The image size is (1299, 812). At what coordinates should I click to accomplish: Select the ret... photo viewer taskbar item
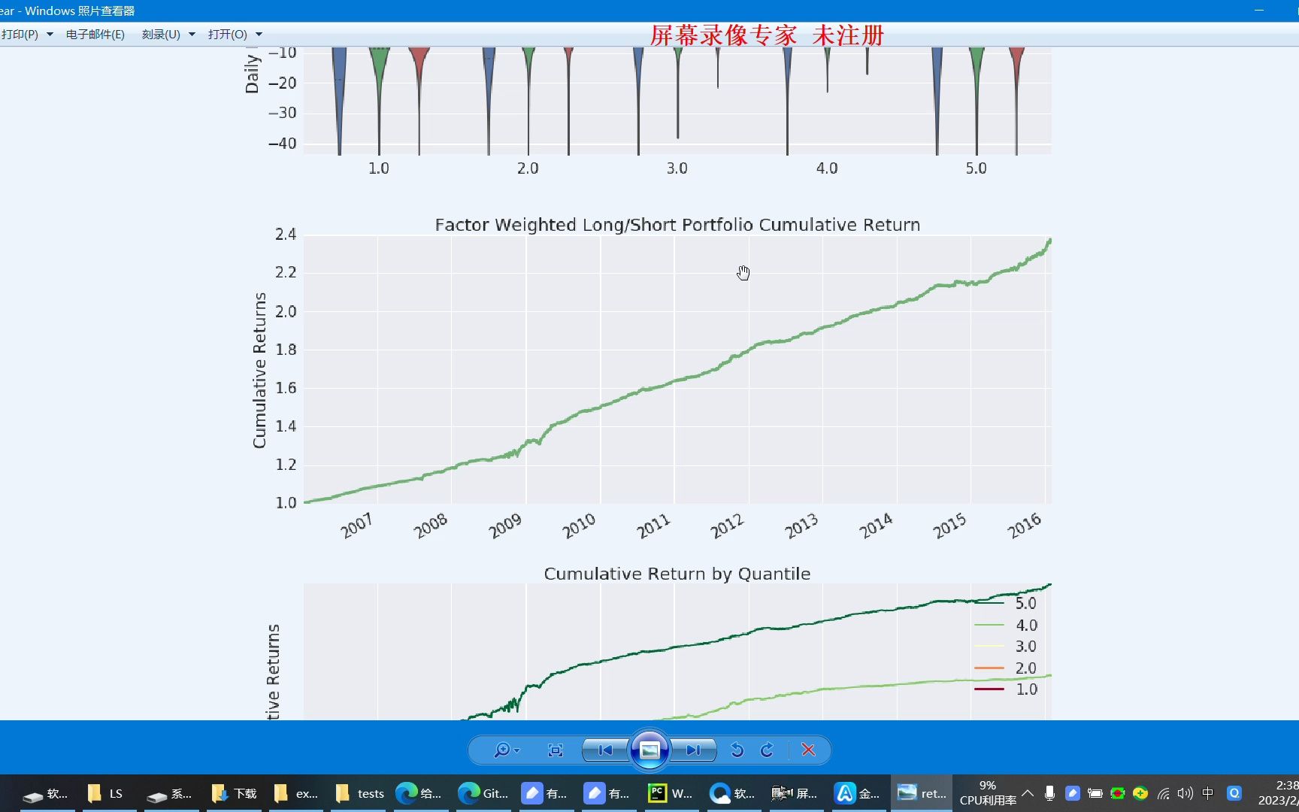click(x=922, y=793)
